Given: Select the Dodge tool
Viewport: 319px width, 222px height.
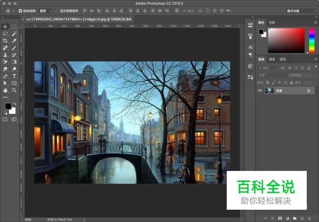Looking at the screenshot, I should [x=14, y=69].
